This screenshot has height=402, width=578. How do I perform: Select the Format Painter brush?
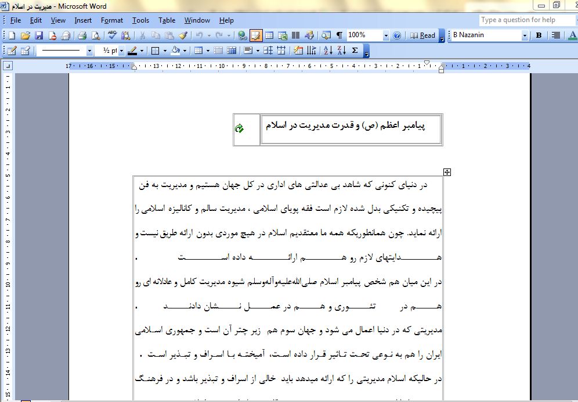[x=183, y=35]
